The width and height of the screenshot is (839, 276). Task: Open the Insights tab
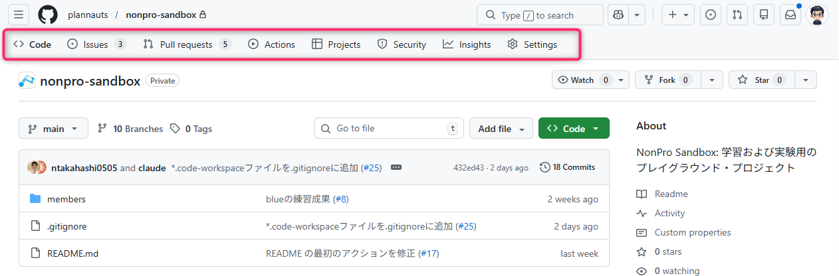[467, 44]
